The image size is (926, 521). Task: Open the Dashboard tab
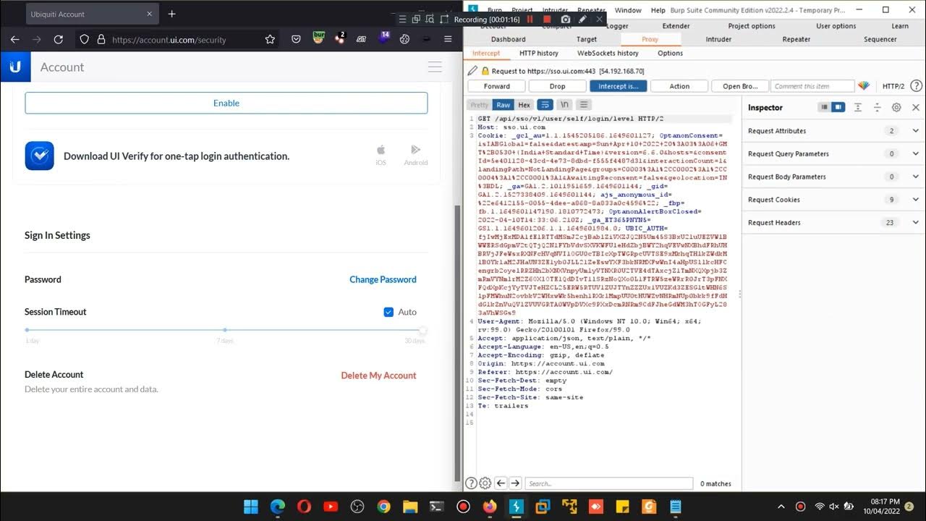(508, 39)
